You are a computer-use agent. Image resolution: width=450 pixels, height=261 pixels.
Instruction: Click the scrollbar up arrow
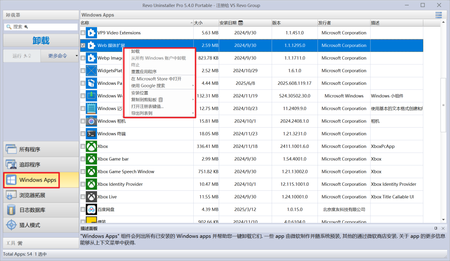point(443,22)
